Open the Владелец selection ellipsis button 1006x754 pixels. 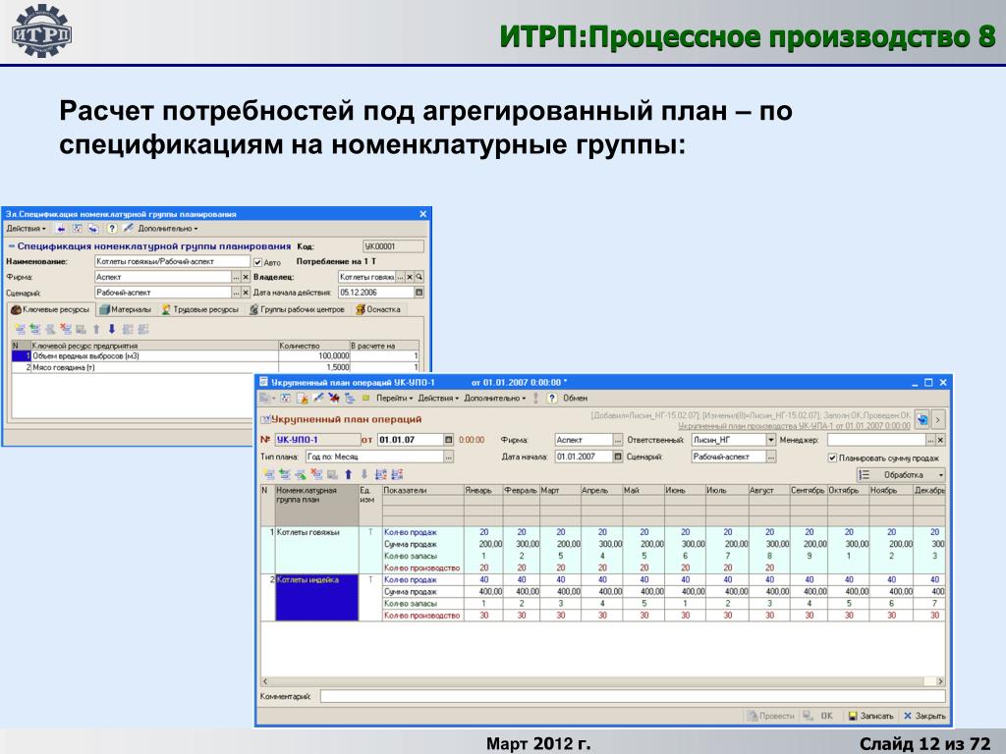(401, 277)
